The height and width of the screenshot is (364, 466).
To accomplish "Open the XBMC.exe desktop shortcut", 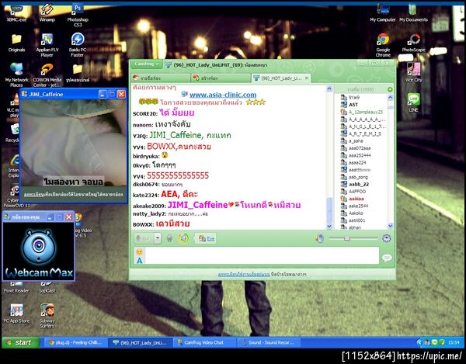I will [16, 13].
